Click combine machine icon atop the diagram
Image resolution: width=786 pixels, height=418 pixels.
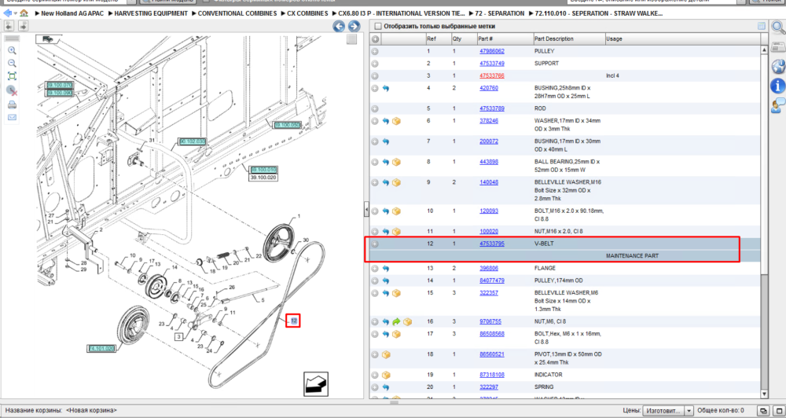pos(49,38)
